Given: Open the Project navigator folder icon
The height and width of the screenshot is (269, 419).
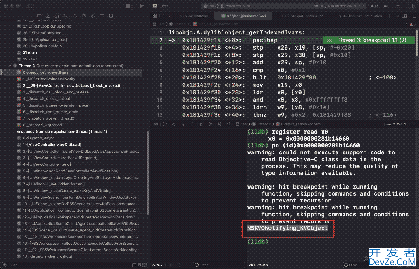Looking at the screenshot, I should (x=39, y=16).
